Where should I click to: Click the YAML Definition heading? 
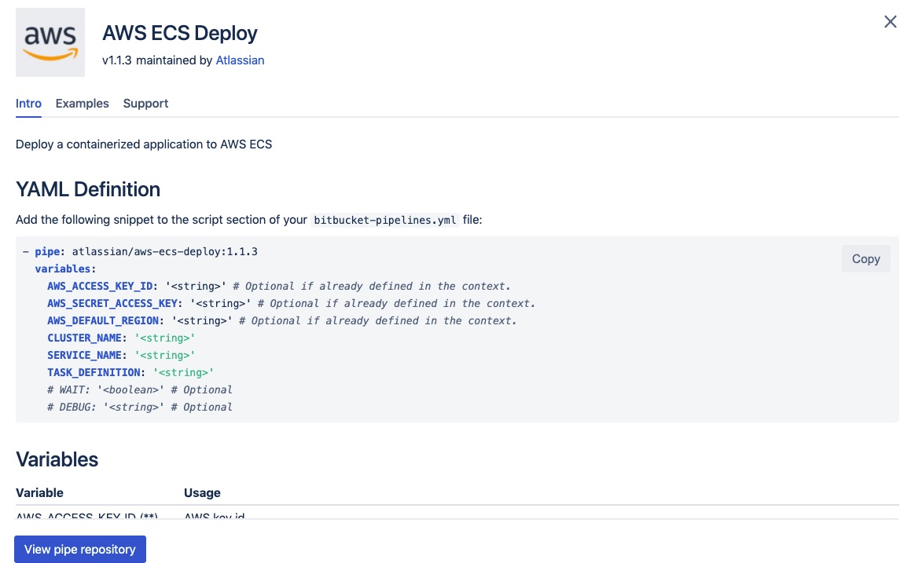tap(88, 189)
